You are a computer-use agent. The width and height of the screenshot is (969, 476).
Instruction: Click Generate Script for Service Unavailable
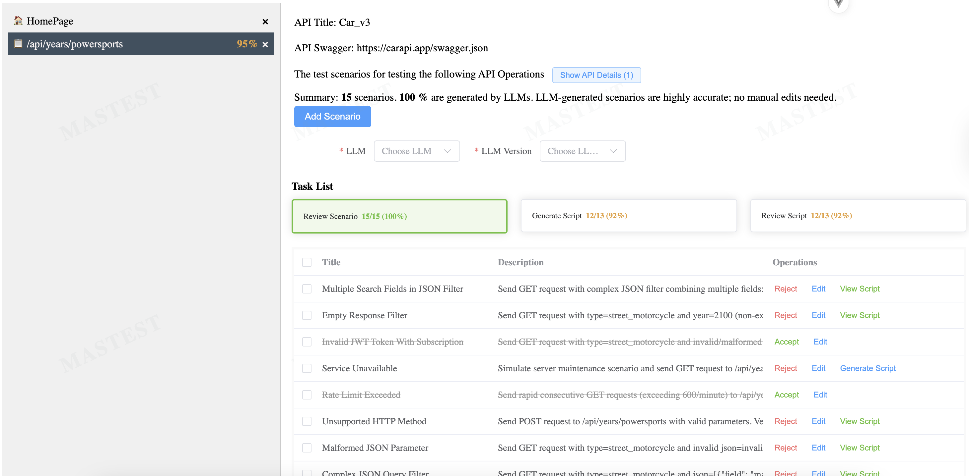tap(867, 368)
